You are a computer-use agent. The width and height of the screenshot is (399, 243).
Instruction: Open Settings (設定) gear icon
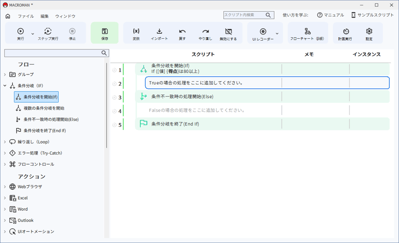(369, 31)
